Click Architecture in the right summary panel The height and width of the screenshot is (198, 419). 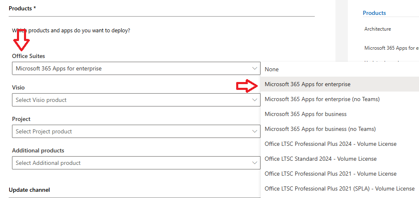[x=377, y=29]
